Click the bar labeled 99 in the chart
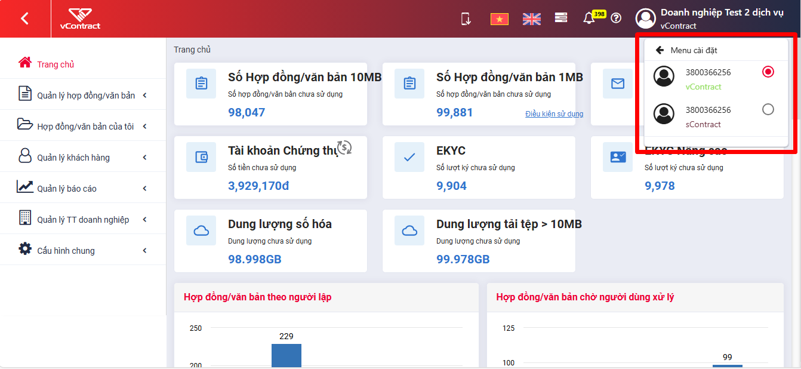 pos(728,366)
